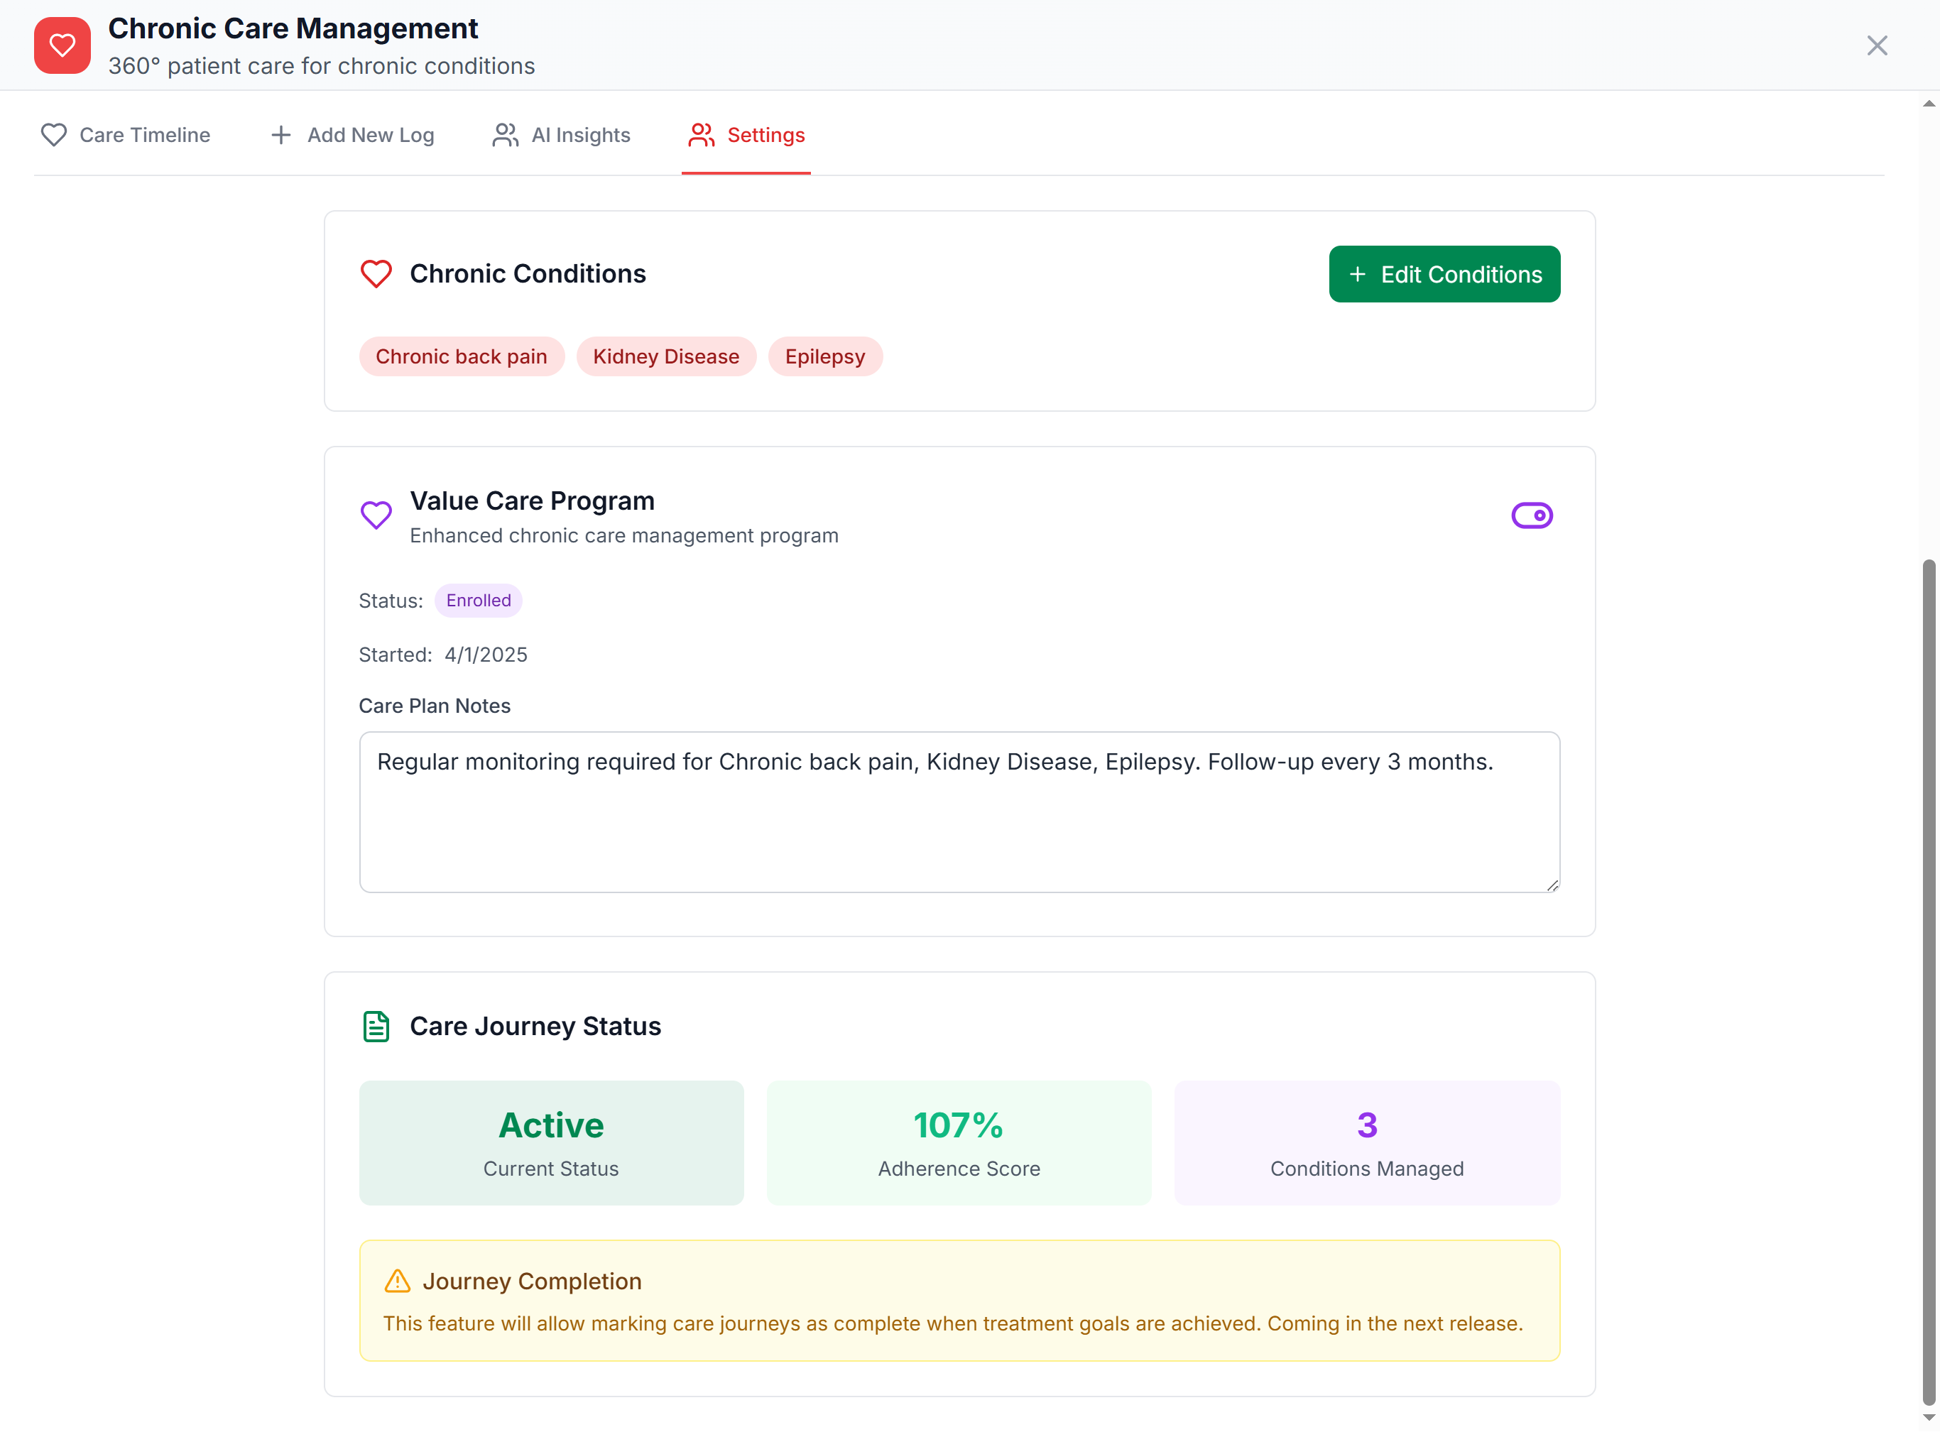Image resolution: width=1940 pixels, height=1454 pixels.
Task: Toggle the Value Care Program switch
Action: coord(1531,515)
